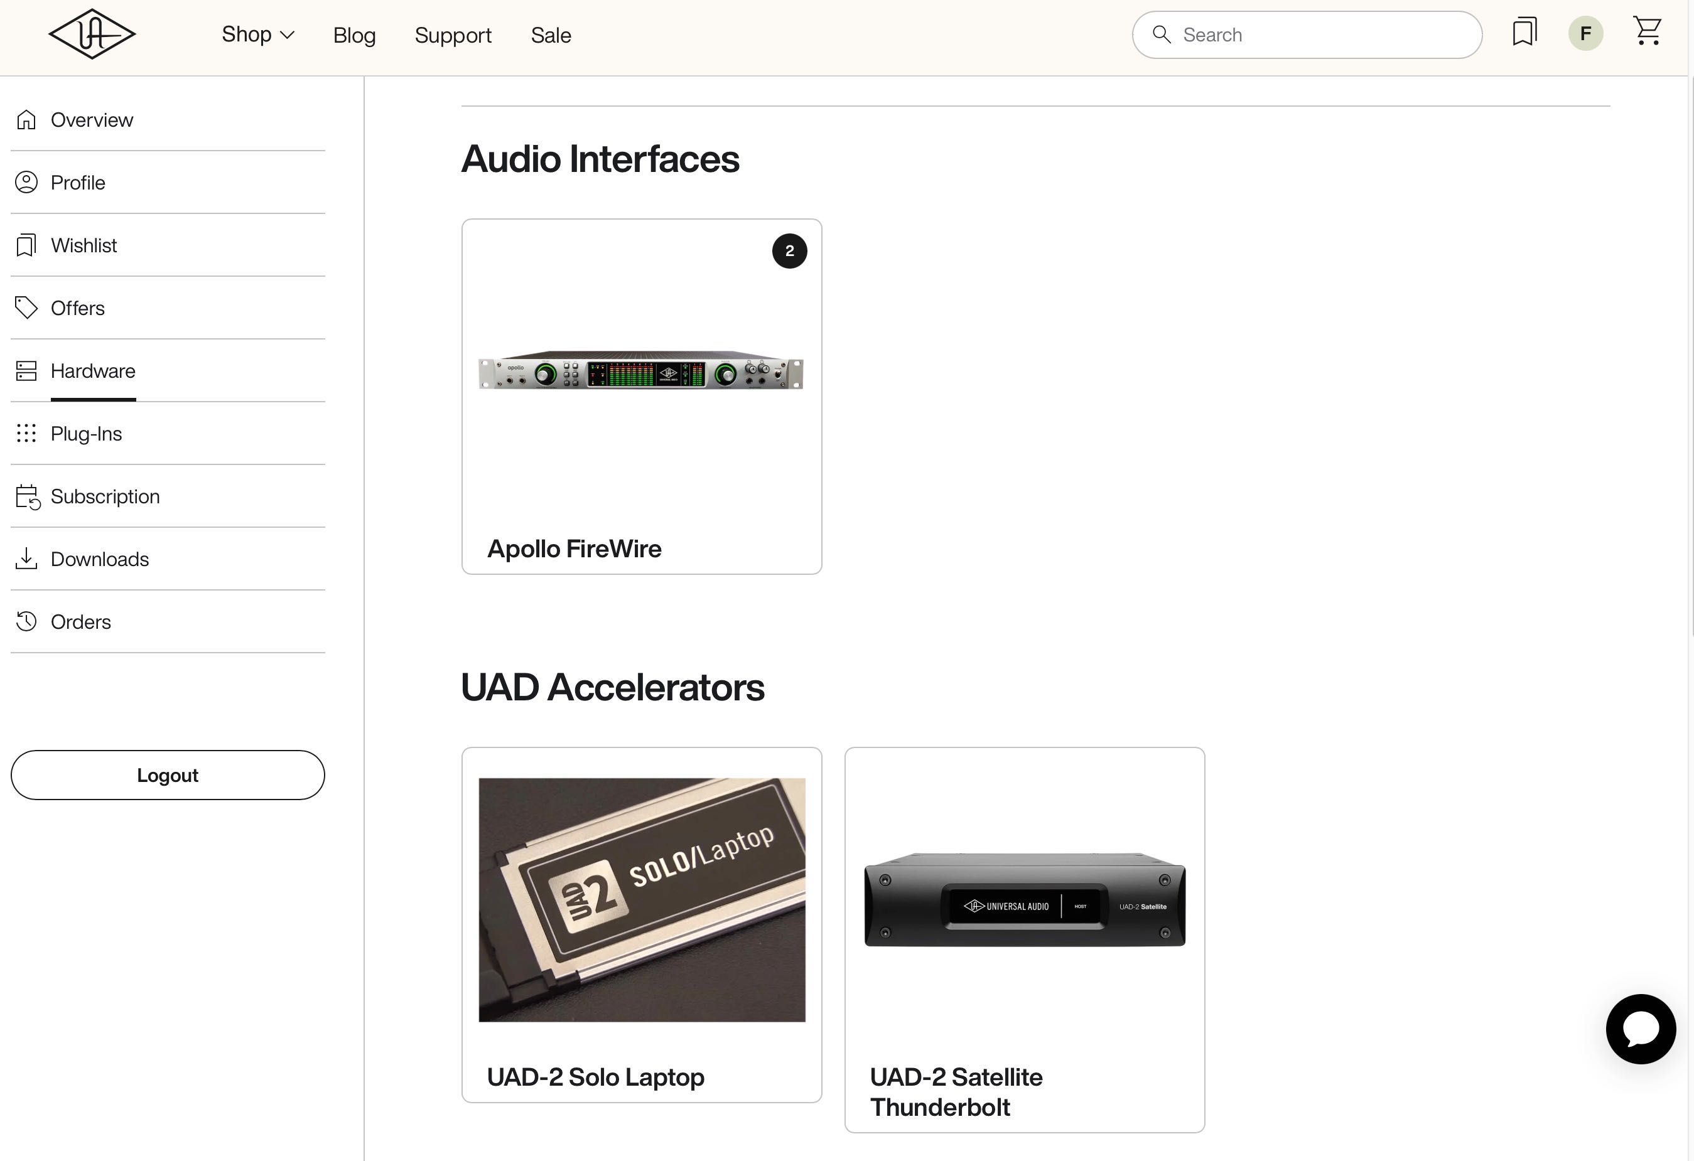Click the UAD Accelerators heading
Viewport: 1694px width, 1161px height.
(x=612, y=687)
